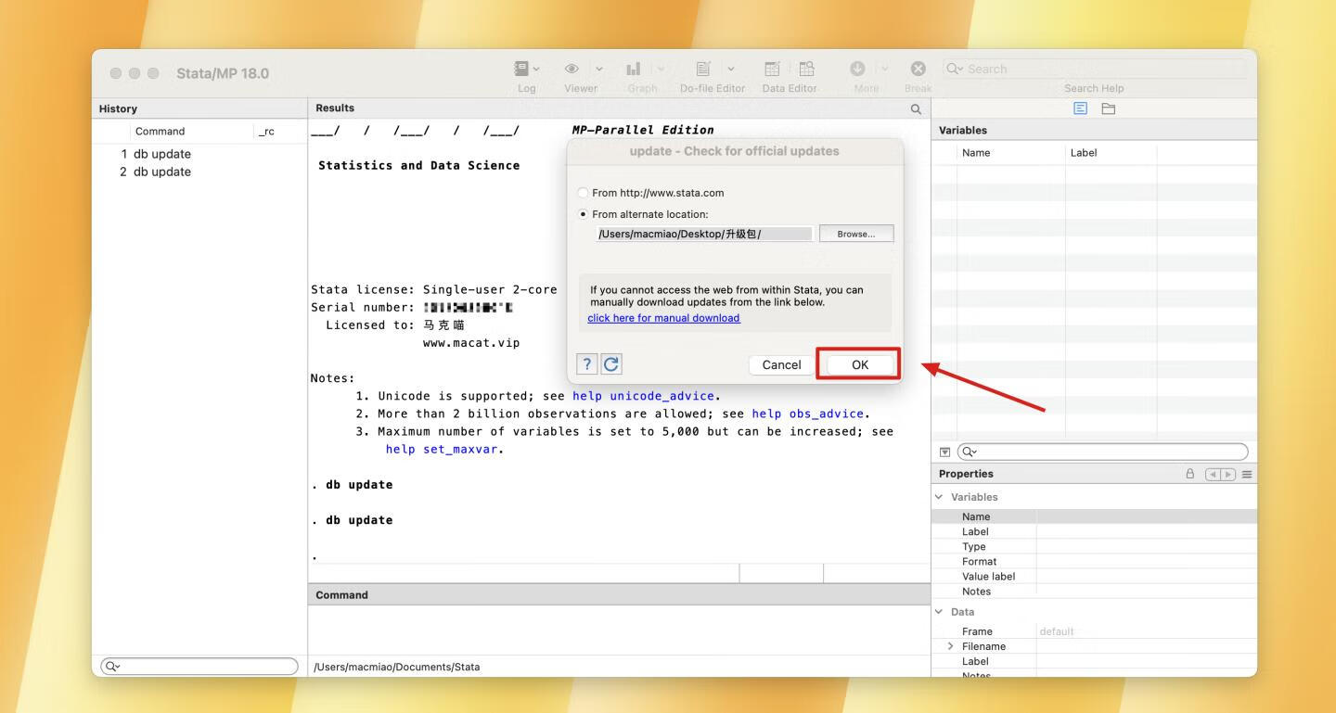Open click here for manual download link
Image resolution: width=1336 pixels, height=713 pixels.
[x=663, y=318]
